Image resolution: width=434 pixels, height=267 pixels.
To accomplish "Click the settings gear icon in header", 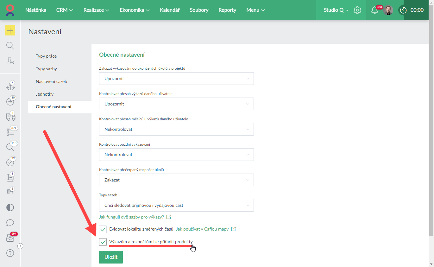I will pos(357,10).
